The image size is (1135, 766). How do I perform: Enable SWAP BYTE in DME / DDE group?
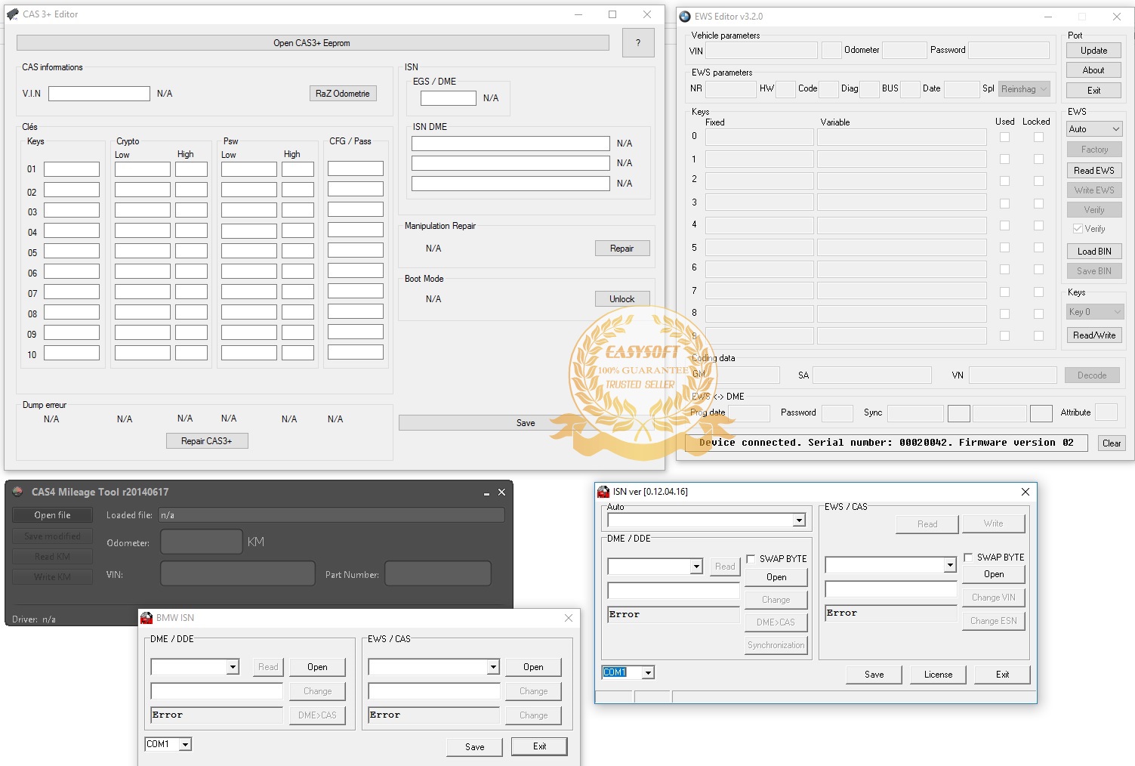[751, 559]
